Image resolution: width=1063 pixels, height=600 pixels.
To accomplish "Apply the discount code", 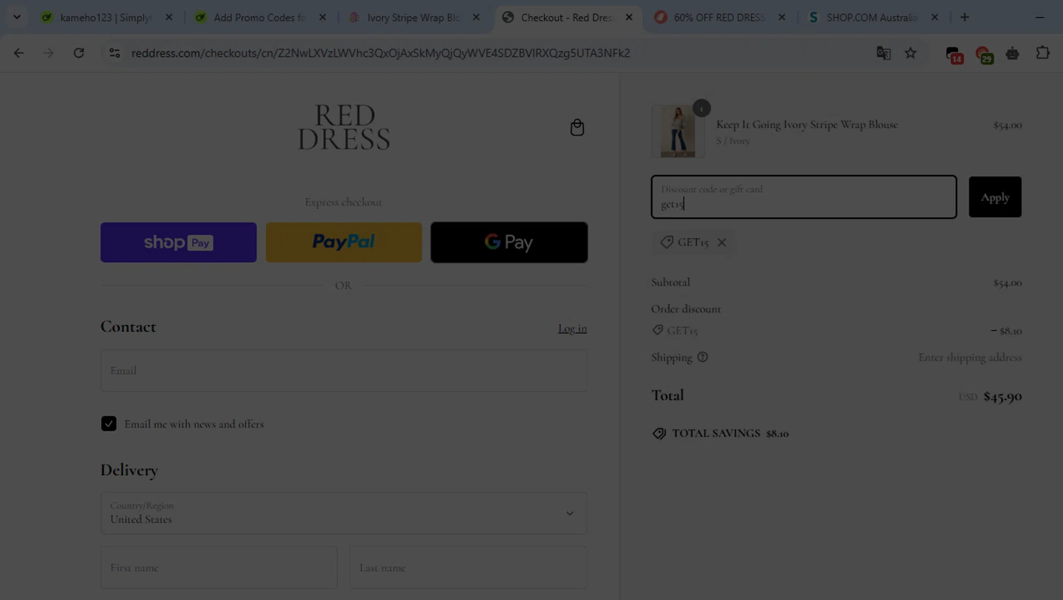I will click(x=995, y=197).
